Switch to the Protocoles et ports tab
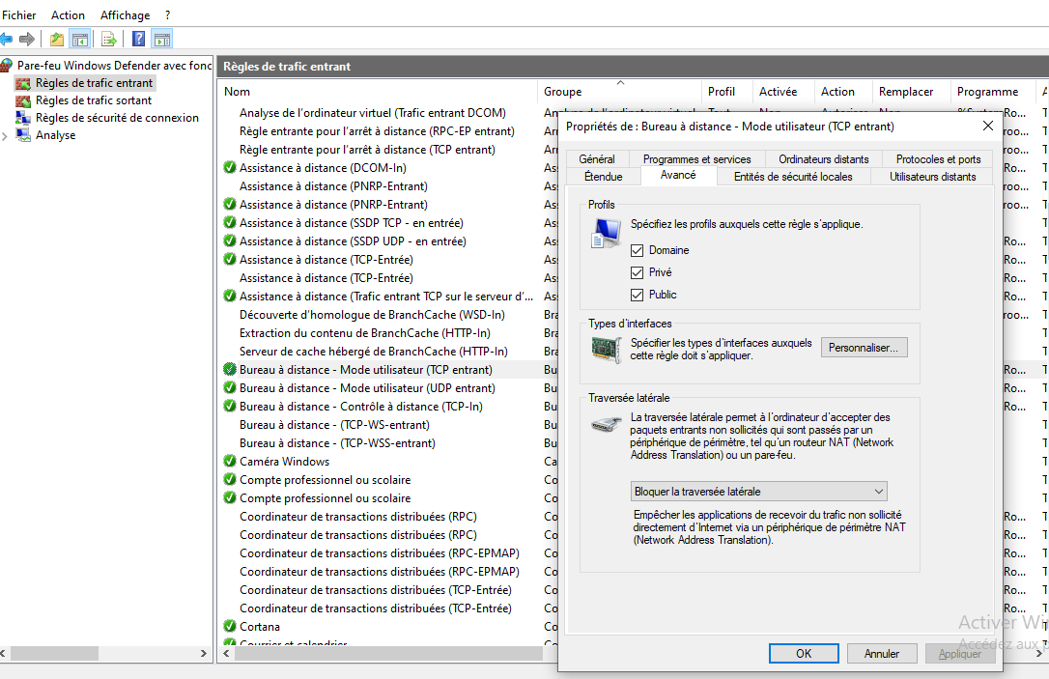The width and height of the screenshot is (1049, 679). 939,159
